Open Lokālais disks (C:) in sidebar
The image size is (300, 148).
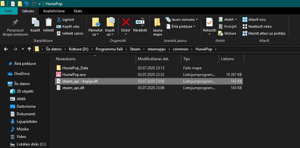point(28,144)
